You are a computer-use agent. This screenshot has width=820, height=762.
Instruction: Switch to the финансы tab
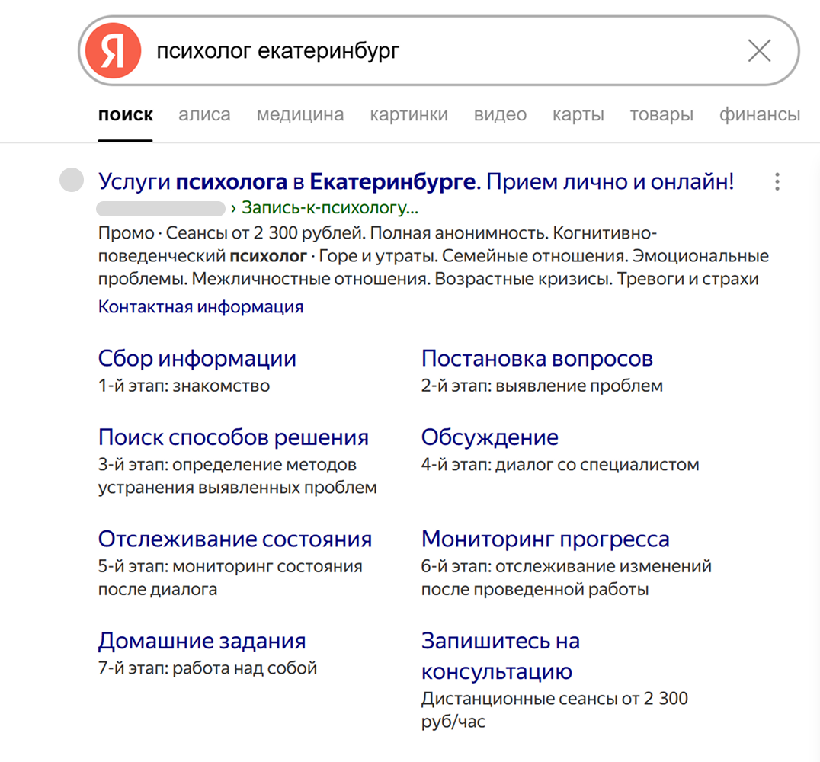(759, 114)
